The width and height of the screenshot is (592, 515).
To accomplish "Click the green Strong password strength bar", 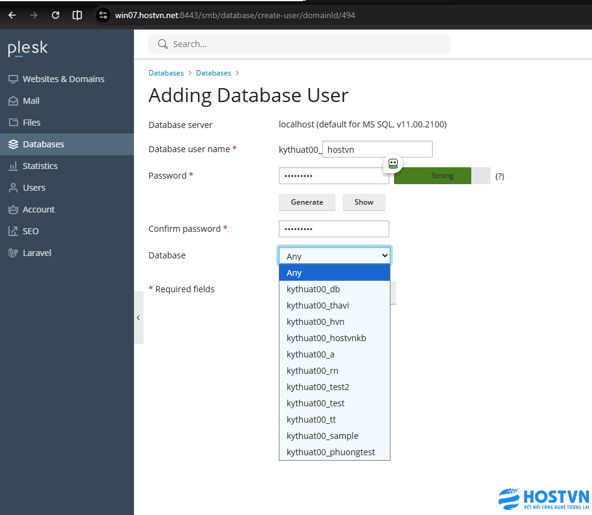I will coord(432,176).
